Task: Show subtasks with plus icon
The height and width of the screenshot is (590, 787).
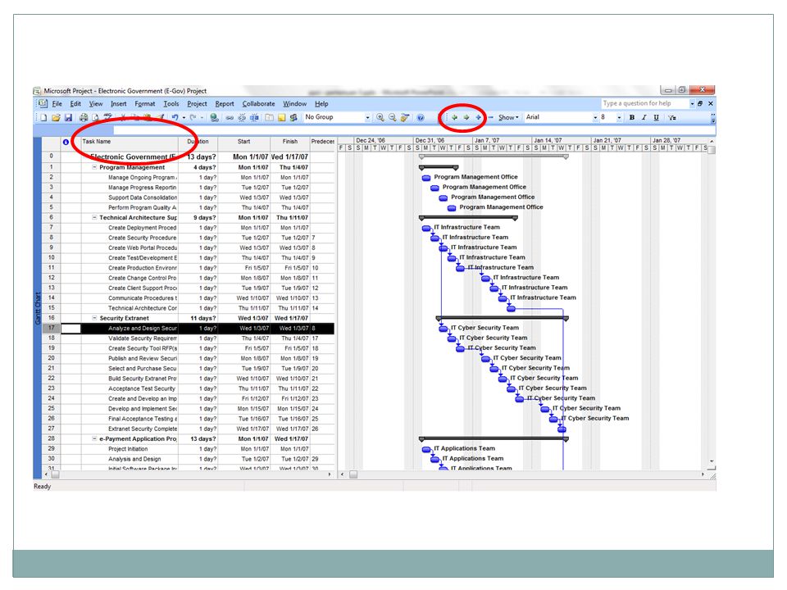Action: 478,117
